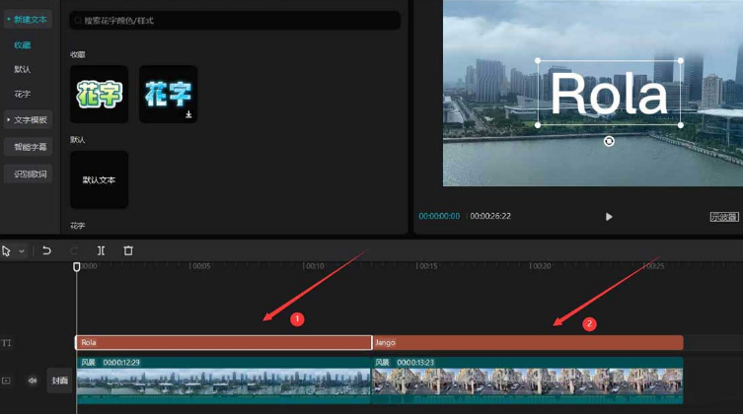Click the top-left handle of the Rola text box
This screenshot has height=414, width=743.
pyautogui.click(x=538, y=60)
